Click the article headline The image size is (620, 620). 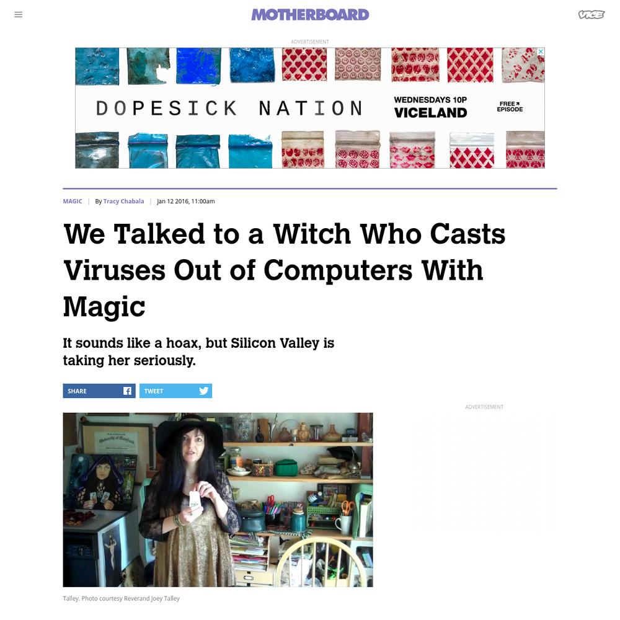point(285,270)
